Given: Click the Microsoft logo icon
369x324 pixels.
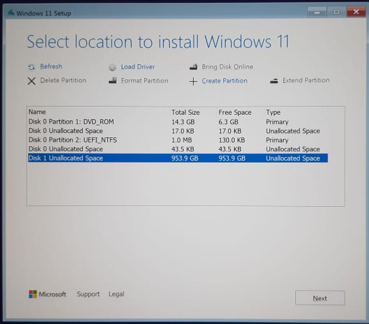Looking at the screenshot, I should [33, 294].
